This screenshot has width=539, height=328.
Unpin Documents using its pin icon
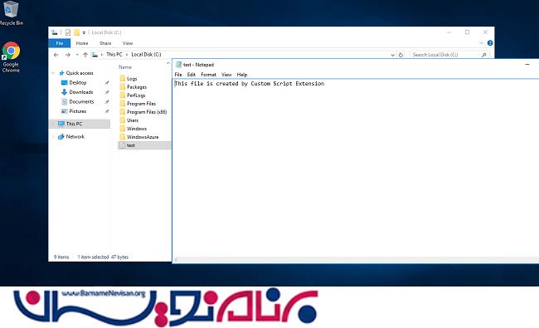[x=107, y=101]
